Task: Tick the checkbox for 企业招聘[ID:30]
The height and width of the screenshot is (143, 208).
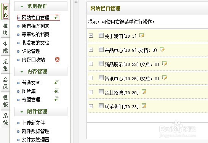Action: tap(101, 92)
